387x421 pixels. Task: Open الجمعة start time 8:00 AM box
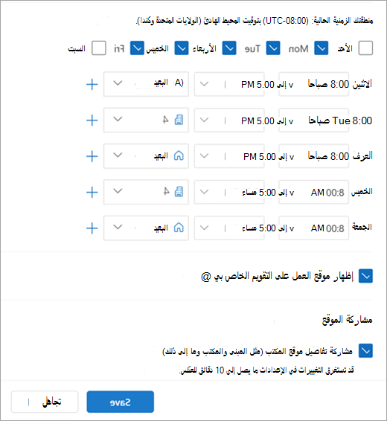click(x=313, y=228)
